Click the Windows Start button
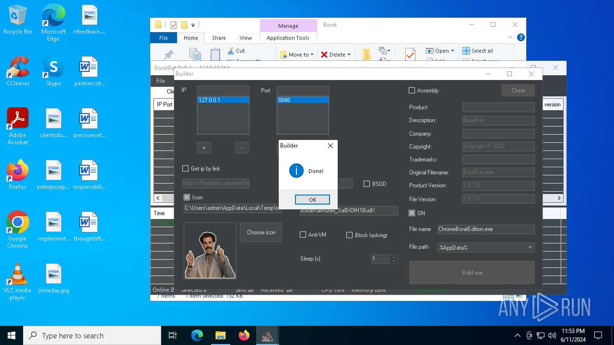 pyautogui.click(x=12, y=335)
